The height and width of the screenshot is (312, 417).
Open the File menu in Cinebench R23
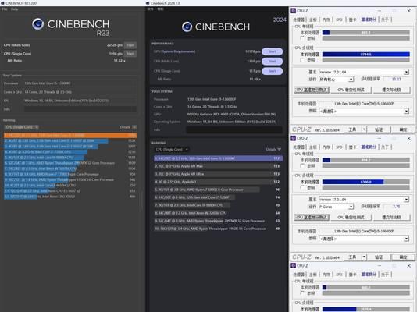point(5,9)
